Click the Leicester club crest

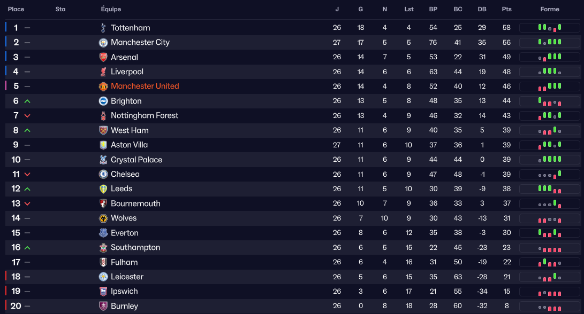point(103,277)
